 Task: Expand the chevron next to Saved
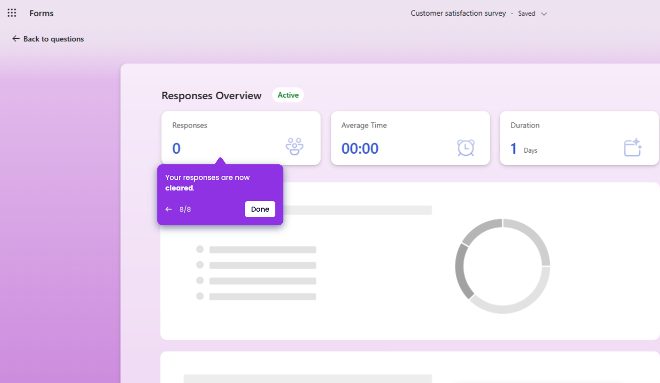544,14
